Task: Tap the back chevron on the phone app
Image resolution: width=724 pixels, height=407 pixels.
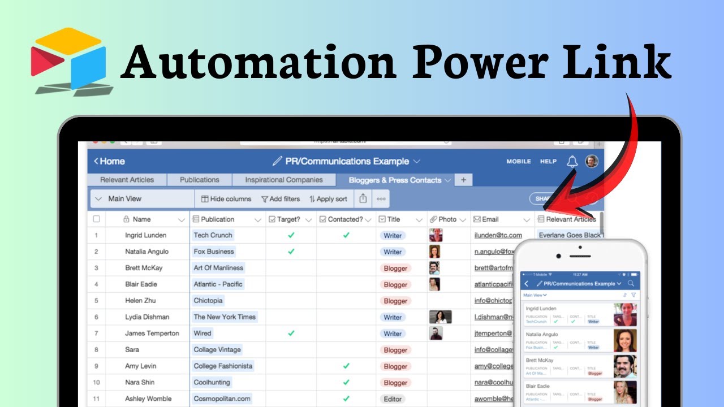Action: 527,284
